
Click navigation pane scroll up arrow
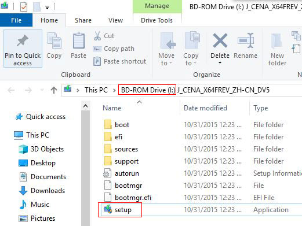(x=85, y=106)
